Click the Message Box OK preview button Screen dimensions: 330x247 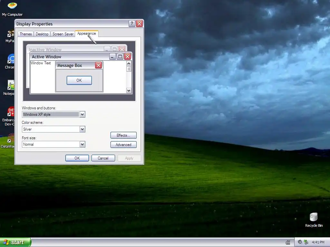79,80
